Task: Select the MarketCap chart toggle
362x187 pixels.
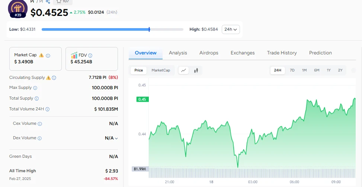Action: coord(161,70)
